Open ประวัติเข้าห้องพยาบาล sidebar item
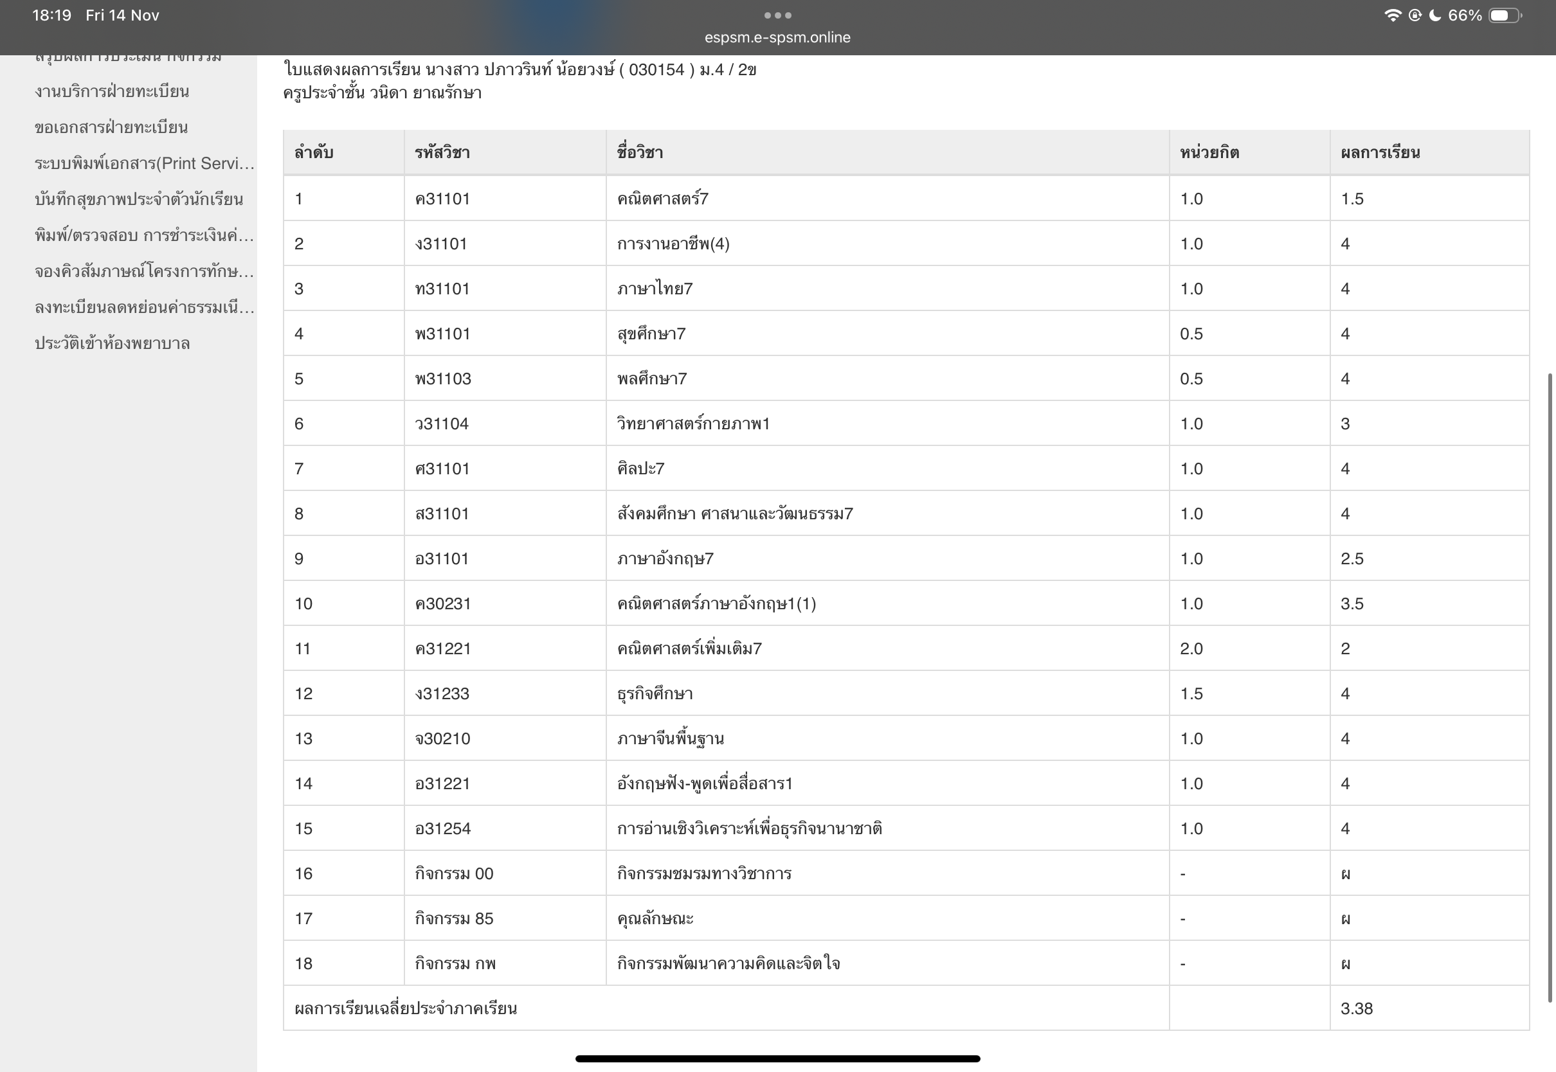This screenshot has width=1556, height=1072. (112, 344)
